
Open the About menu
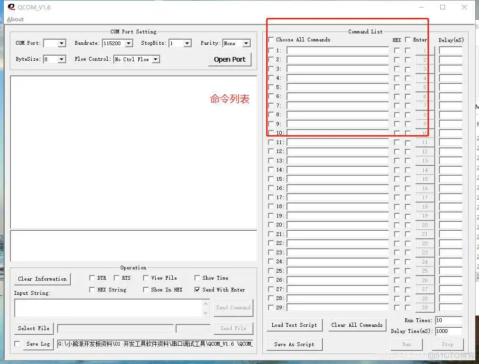click(15, 19)
